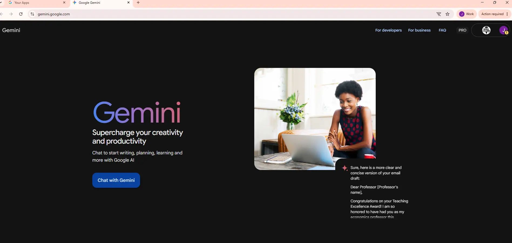Bookmark this page with the star icon
512x243 pixels.
click(x=447, y=14)
